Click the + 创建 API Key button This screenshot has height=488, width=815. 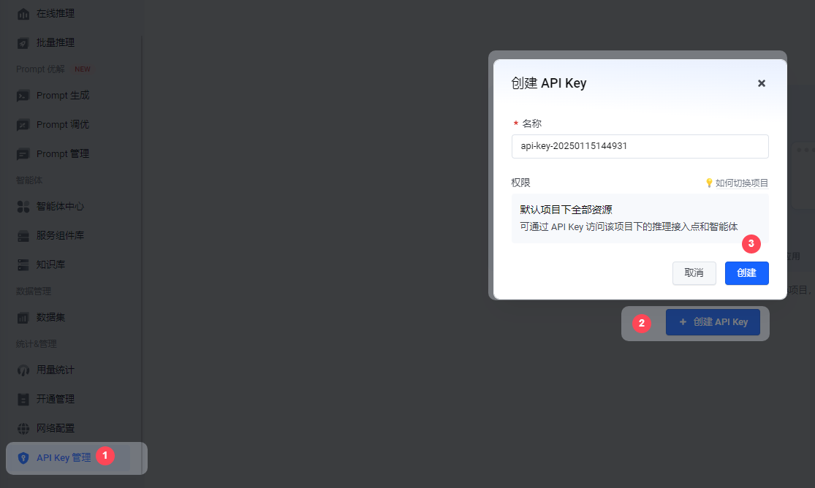(713, 322)
